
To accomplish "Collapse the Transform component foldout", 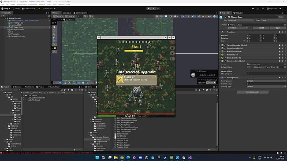I will (220, 32).
